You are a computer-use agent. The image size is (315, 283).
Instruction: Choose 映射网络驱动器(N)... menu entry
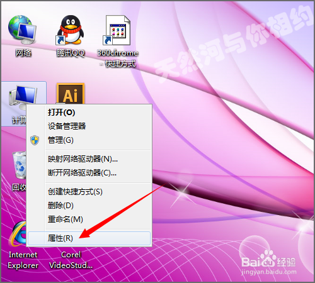pos(89,159)
